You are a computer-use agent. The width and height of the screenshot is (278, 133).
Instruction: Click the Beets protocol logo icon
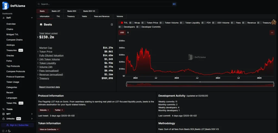click(41, 24)
